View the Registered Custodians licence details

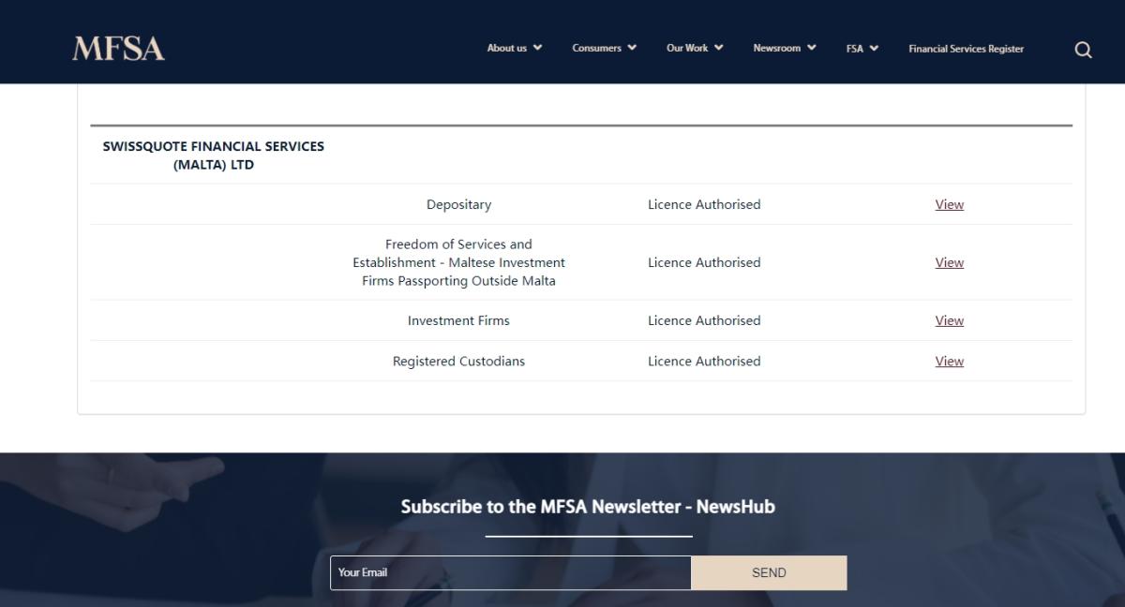click(949, 361)
